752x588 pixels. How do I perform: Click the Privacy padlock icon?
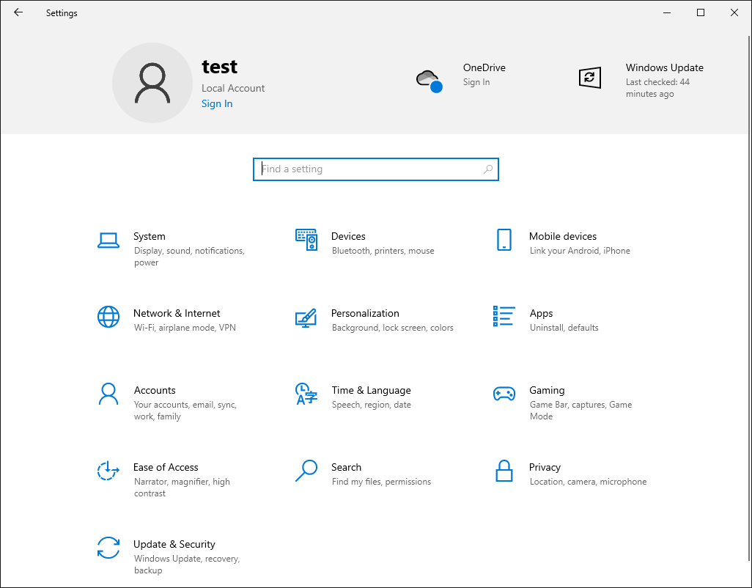(504, 471)
